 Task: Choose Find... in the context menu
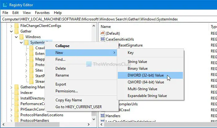point(82,60)
